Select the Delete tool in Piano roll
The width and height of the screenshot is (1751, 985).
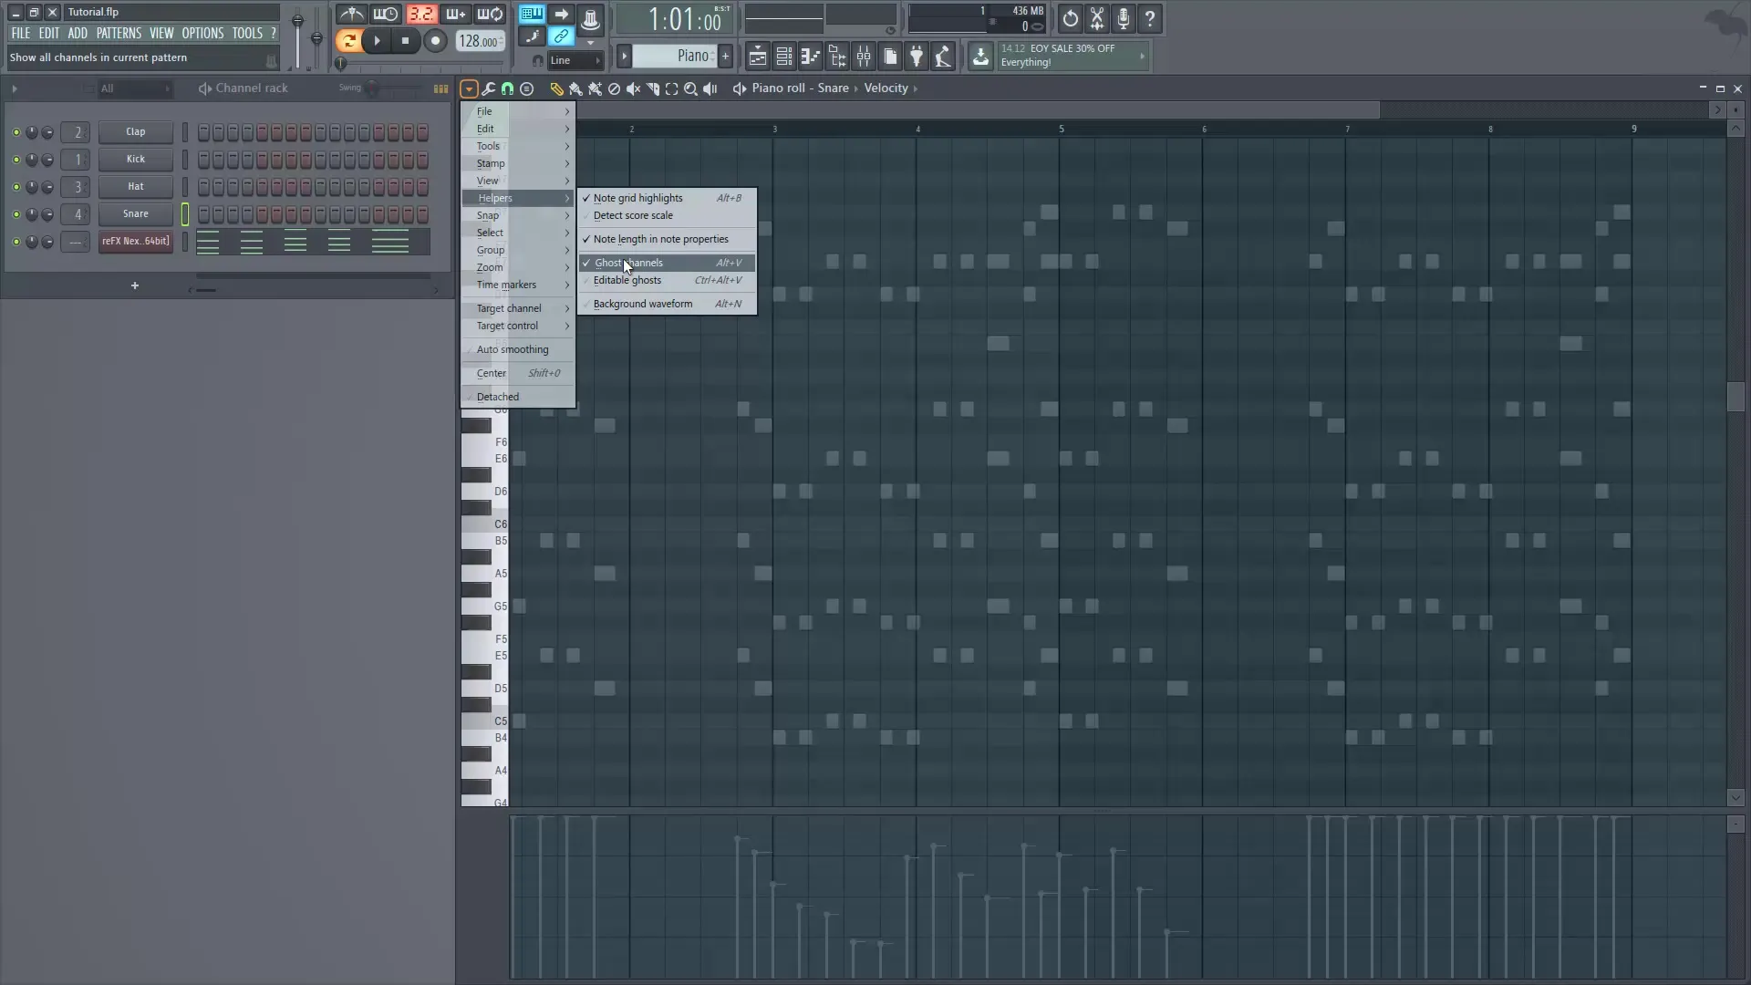click(614, 88)
